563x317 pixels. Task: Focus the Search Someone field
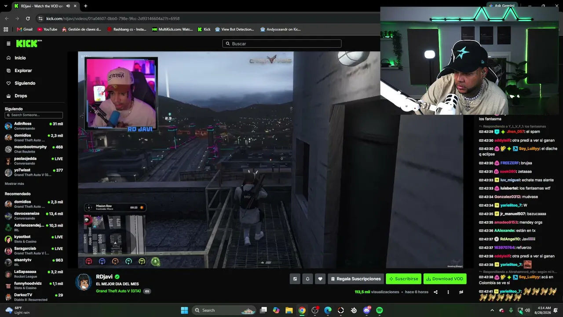[33, 115]
